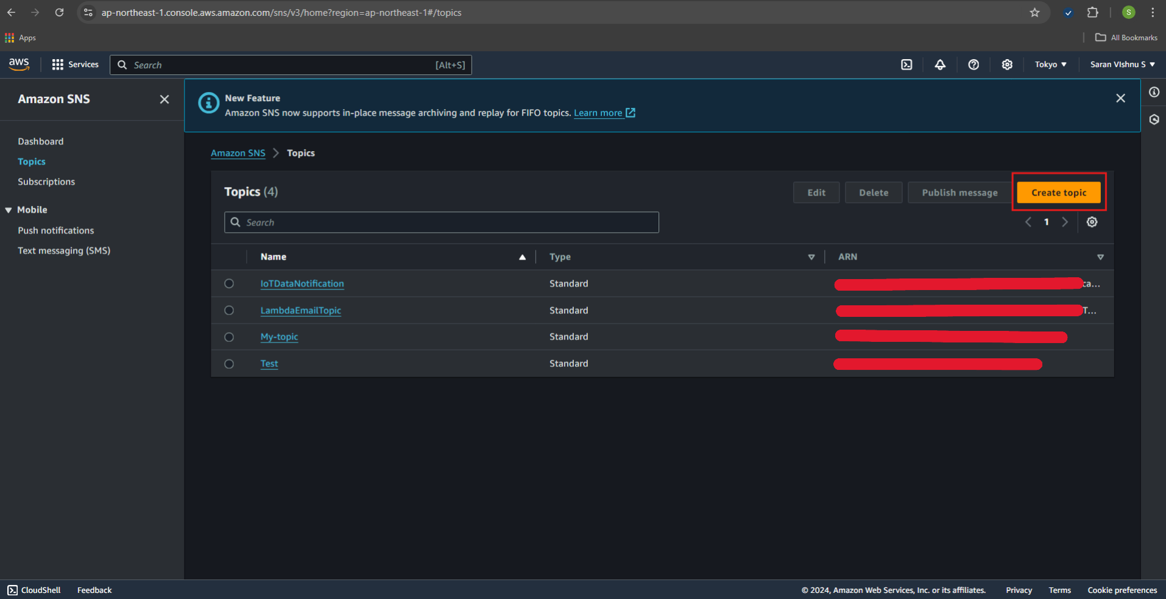Screen dimensions: 1166x599
Task: Bookmark this page with star icon
Action: coord(1034,13)
